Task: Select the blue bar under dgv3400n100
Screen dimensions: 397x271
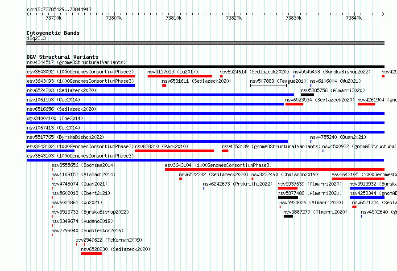Action: point(205,123)
